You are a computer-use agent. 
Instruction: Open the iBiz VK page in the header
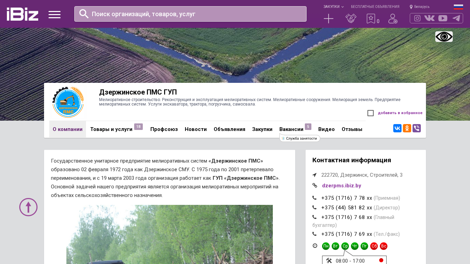point(429,18)
